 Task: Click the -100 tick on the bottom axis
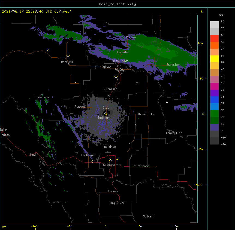click(34, 226)
